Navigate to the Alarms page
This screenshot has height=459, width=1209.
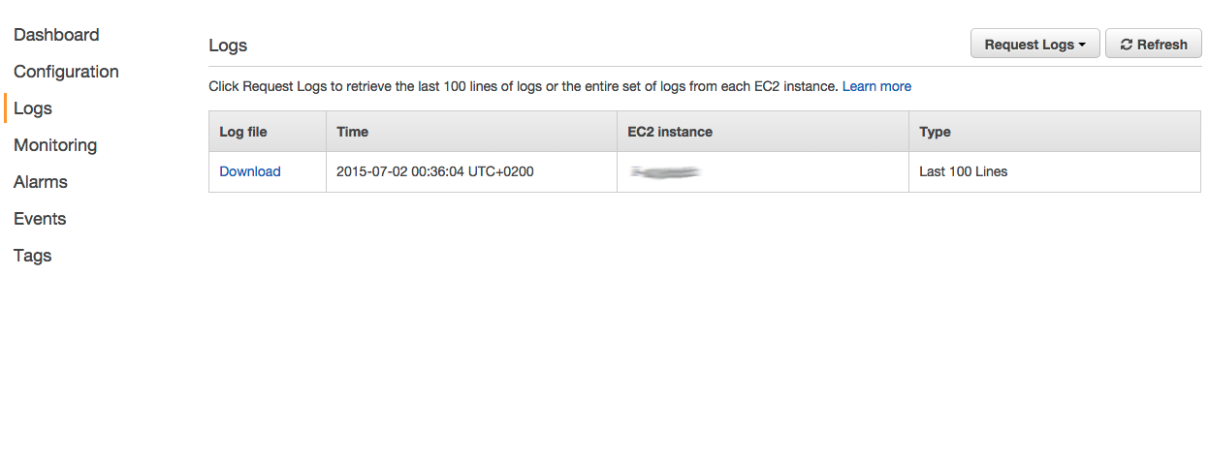pos(41,182)
